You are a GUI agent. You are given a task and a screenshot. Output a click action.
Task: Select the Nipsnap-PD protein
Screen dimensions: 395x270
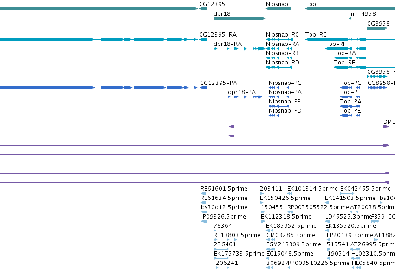(x=274, y=116)
